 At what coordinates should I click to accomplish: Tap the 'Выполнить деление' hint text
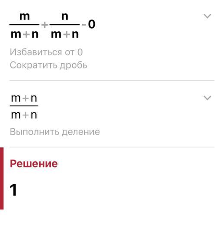[x=55, y=132]
